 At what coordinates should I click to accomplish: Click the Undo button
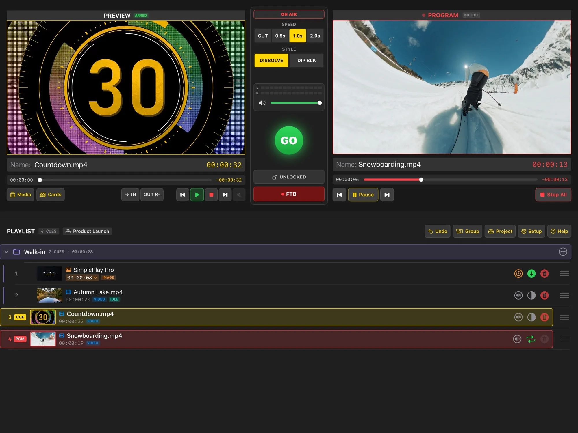coord(438,231)
